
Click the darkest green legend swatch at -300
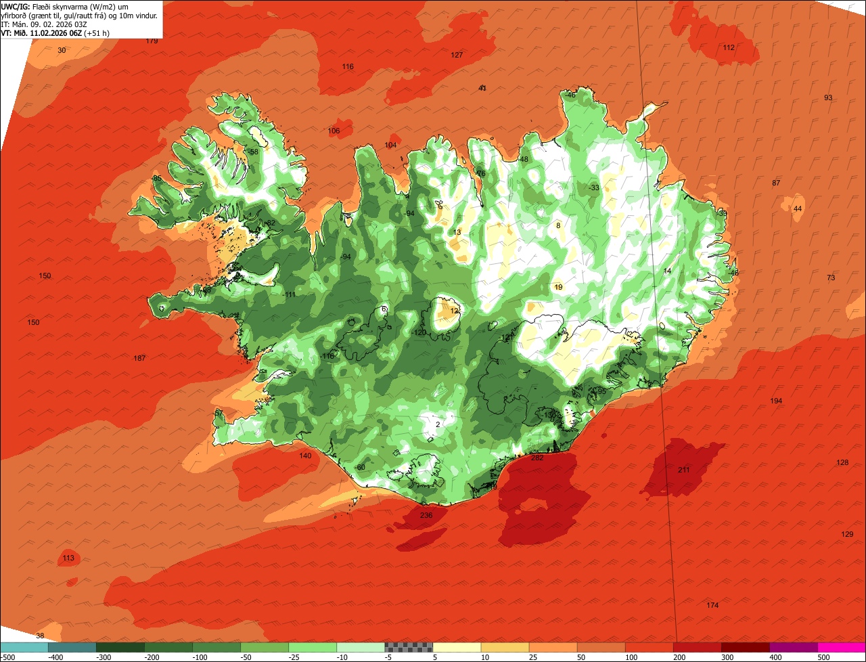point(120,647)
